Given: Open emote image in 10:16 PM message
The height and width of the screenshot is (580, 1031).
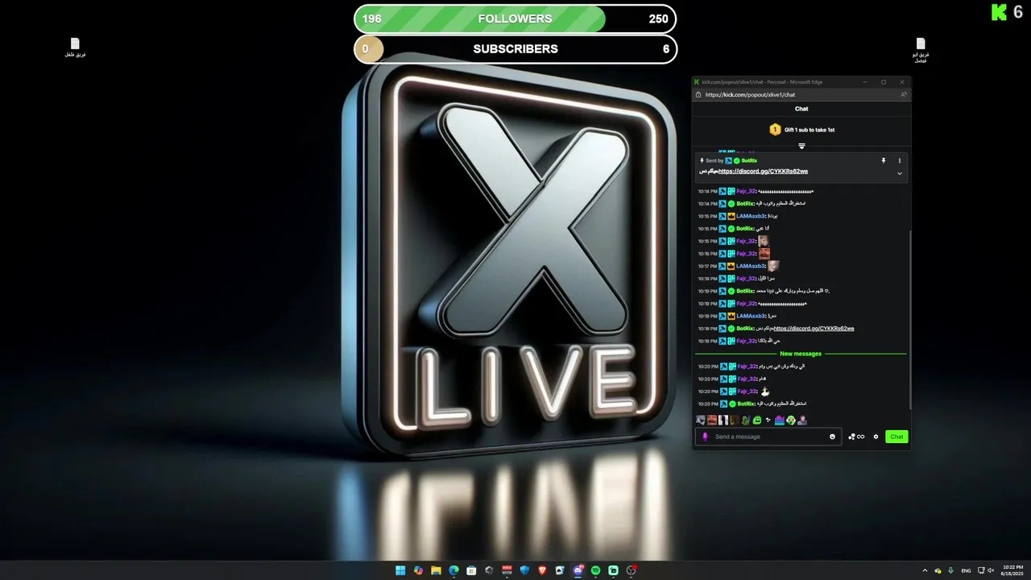Looking at the screenshot, I should 764,253.
